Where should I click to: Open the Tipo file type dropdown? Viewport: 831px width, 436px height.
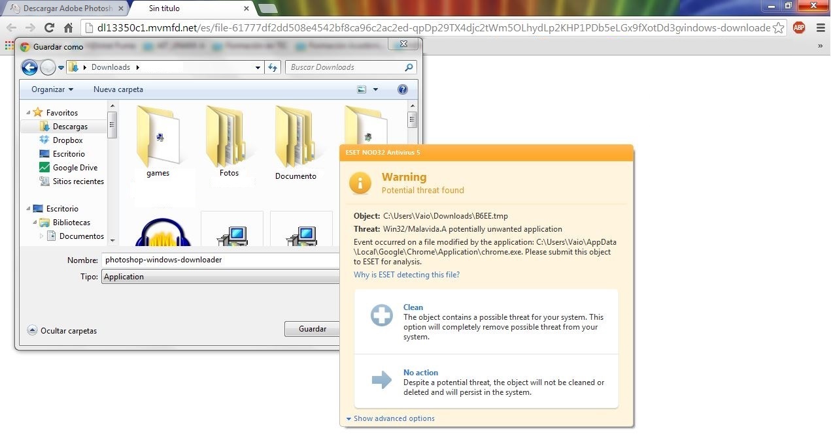(x=221, y=277)
